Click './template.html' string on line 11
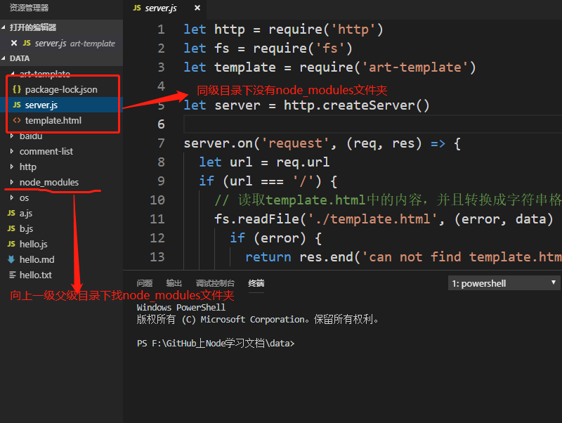562x423 pixels. coord(372,219)
